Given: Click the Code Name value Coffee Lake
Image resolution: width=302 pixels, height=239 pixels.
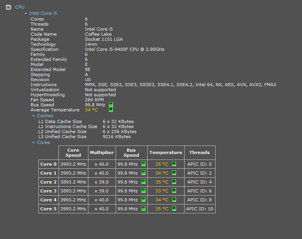Looking at the screenshot, I should [x=98, y=34].
